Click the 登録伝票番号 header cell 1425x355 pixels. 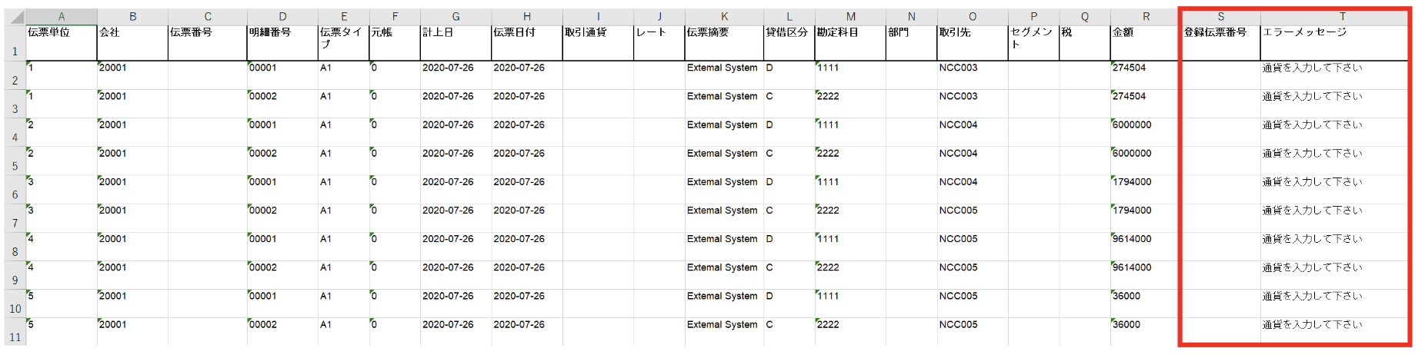point(1220,43)
